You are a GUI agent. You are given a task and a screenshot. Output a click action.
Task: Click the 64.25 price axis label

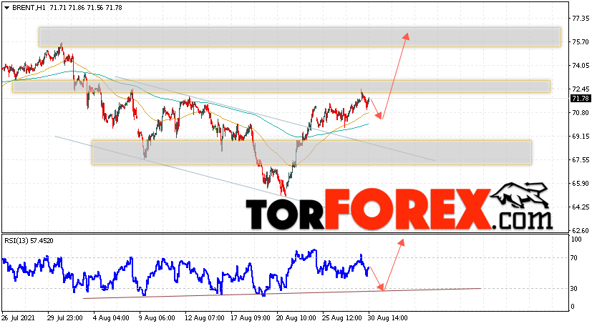pyautogui.click(x=581, y=207)
